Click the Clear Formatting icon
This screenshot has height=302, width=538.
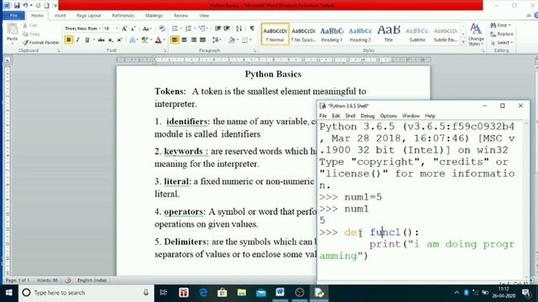click(x=162, y=29)
